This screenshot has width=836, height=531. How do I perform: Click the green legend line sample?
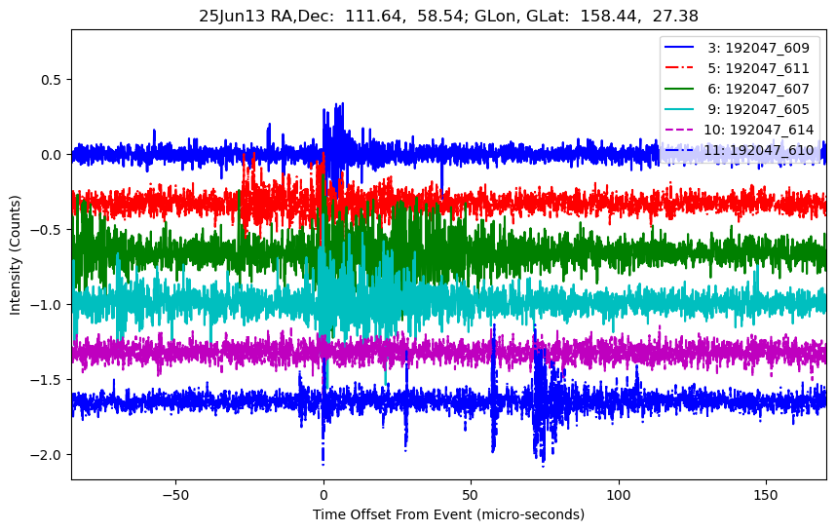pyautogui.click(x=681, y=89)
